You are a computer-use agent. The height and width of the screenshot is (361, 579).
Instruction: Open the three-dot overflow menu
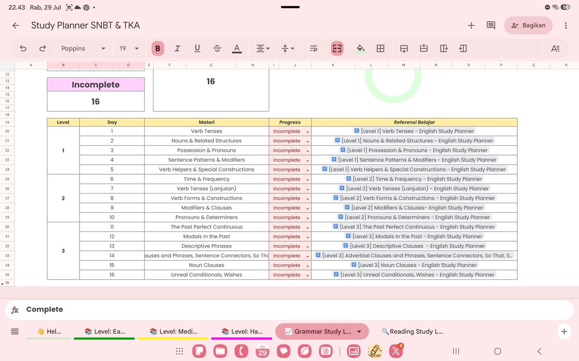coord(565,26)
